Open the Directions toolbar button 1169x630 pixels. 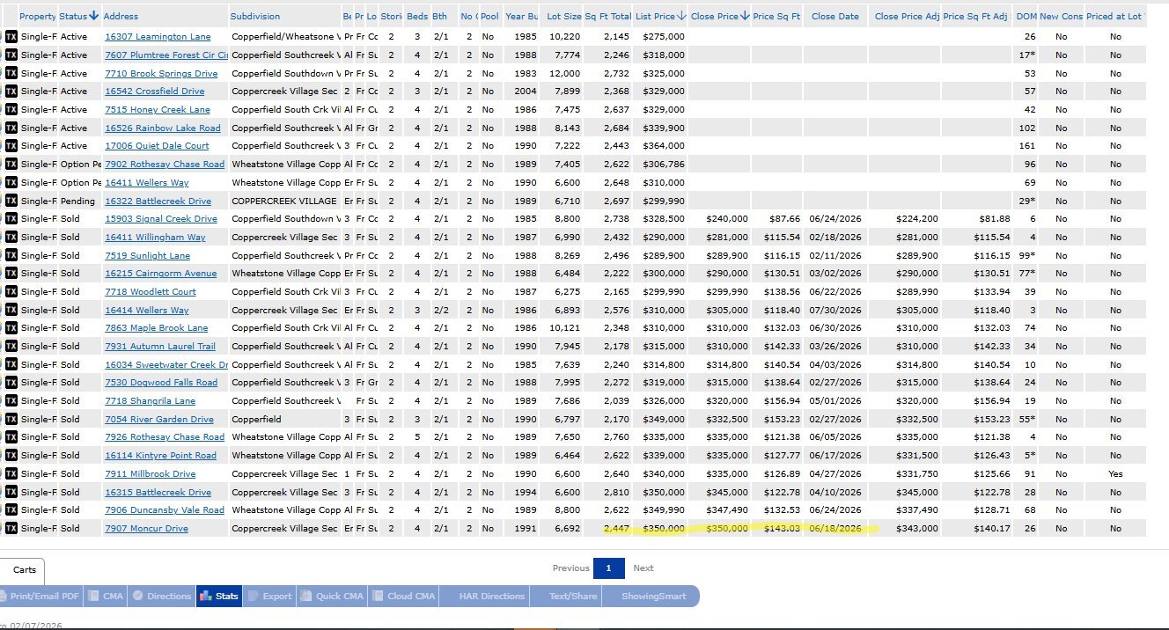click(x=162, y=596)
